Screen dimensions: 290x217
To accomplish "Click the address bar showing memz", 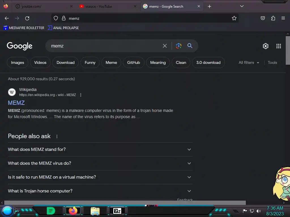I will 145,18.
